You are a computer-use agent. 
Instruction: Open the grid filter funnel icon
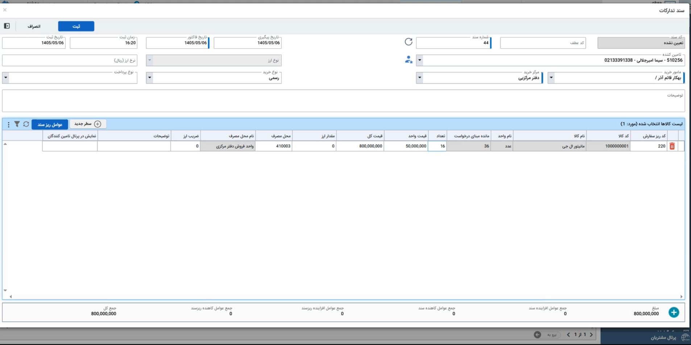tap(17, 124)
